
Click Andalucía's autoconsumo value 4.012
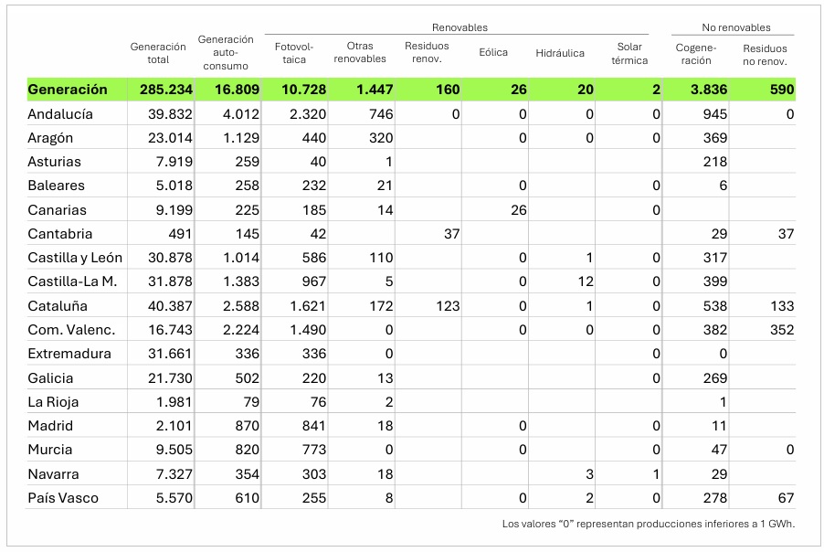click(x=241, y=114)
